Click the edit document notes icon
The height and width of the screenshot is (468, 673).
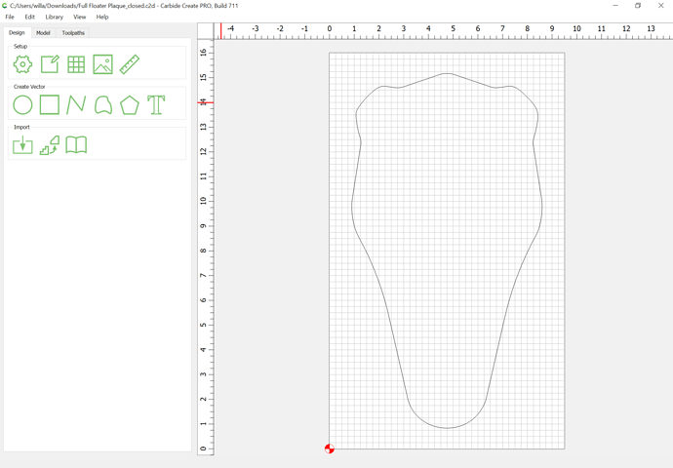pyautogui.click(x=50, y=64)
